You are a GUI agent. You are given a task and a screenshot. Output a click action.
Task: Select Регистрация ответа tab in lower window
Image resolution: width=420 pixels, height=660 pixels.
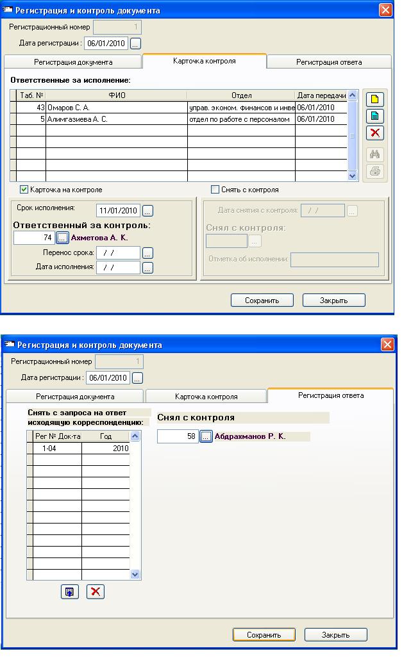click(331, 395)
